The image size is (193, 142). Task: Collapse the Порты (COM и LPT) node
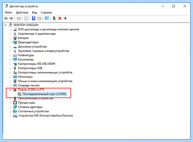point(10,90)
